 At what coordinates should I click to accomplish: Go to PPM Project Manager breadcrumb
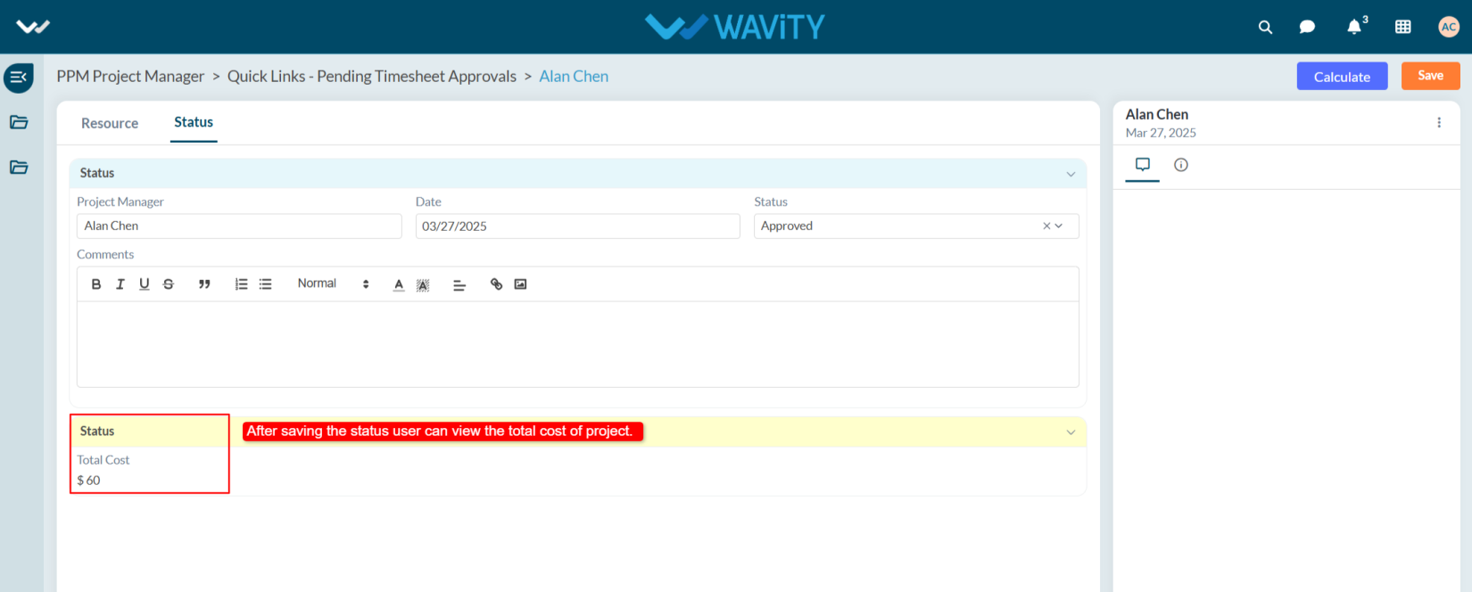[x=130, y=77]
